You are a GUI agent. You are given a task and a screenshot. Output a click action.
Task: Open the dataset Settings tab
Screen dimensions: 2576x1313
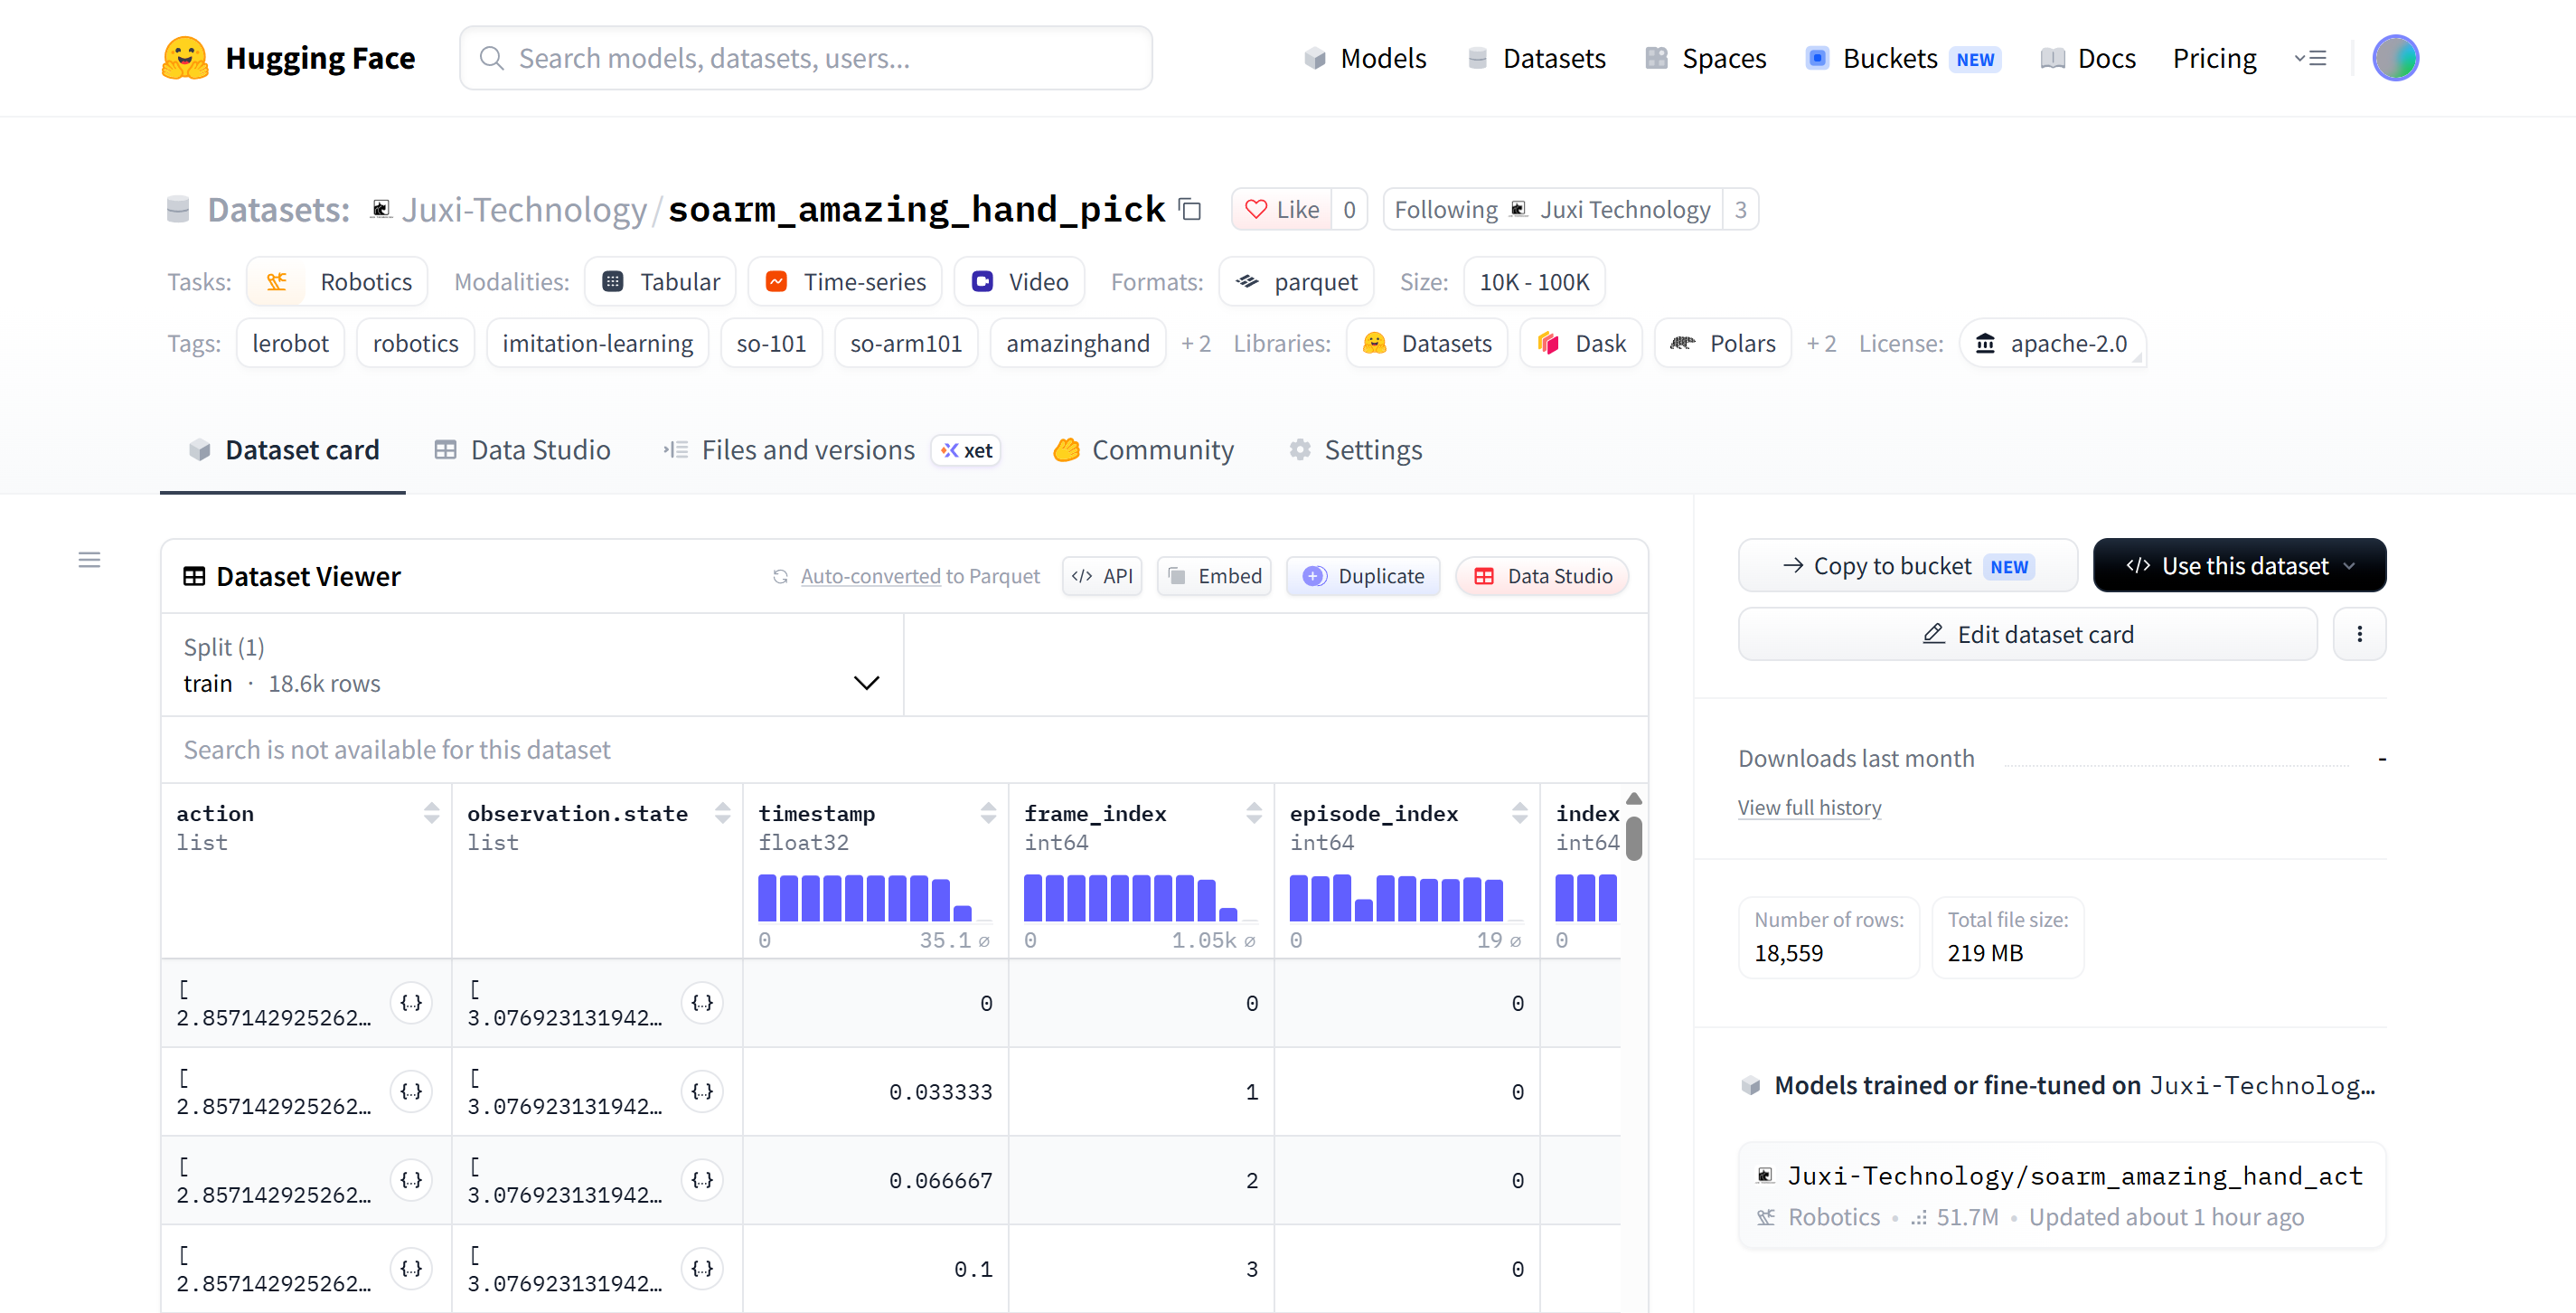pyautogui.click(x=1356, y=450)
